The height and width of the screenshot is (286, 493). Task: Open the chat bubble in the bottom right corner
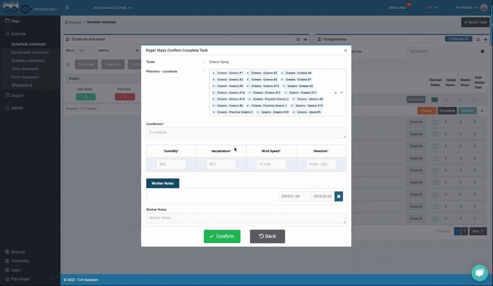(x=479, y=272)
